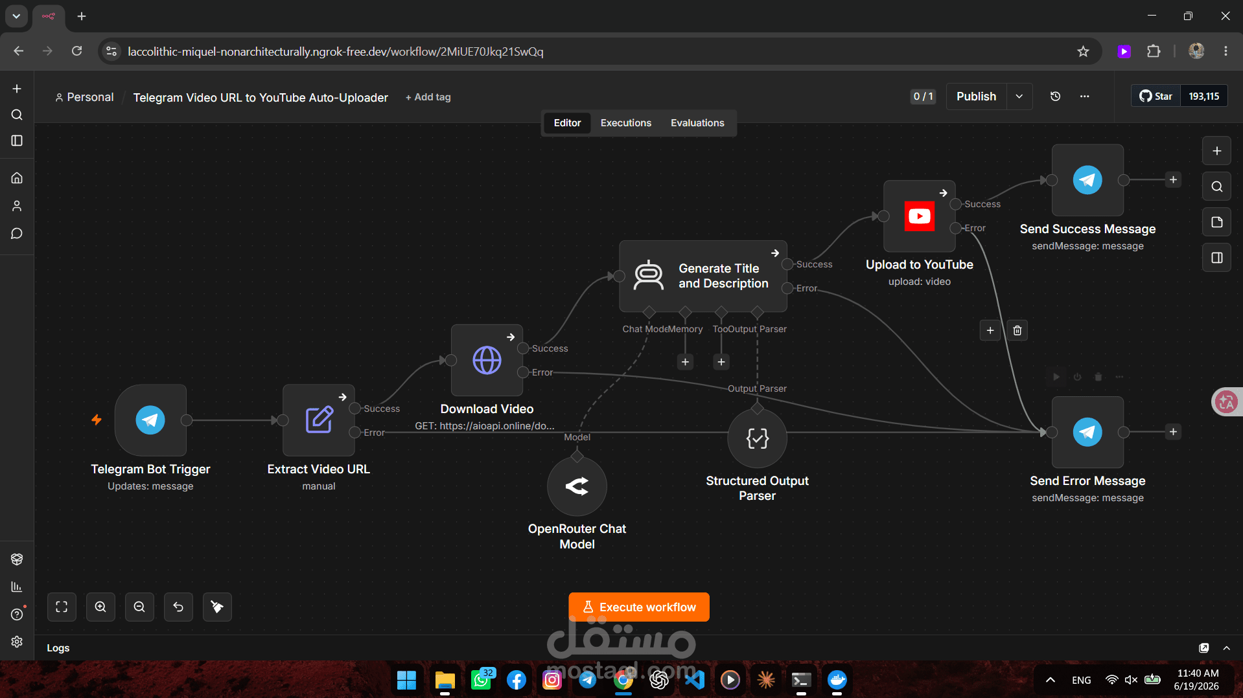Open File Explorer from the taskbar

[445, 680]
